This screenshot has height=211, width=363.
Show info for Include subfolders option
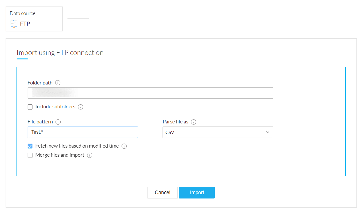pos(81,107)
